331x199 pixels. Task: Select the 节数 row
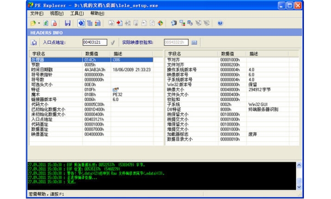(91, 64)
